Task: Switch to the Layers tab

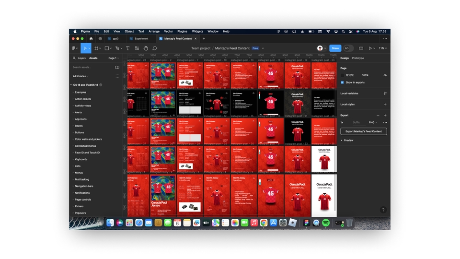Action: click(81, 58)
